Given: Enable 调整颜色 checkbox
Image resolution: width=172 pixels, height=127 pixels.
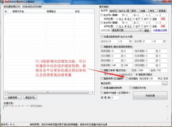Looking at the screenshot, I should 102,47.
